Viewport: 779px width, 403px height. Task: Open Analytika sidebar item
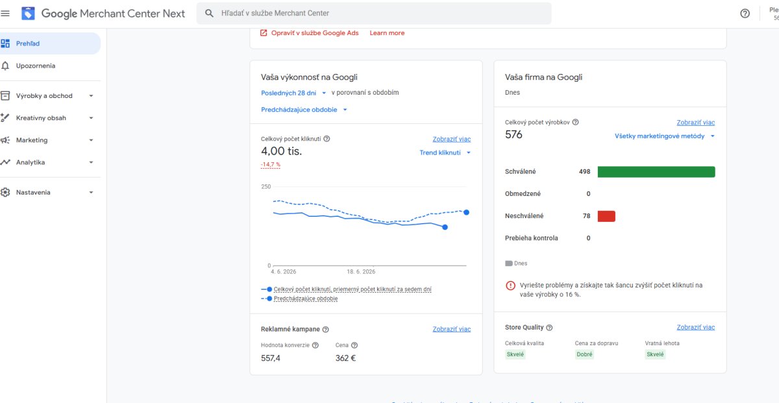click(x=50, y=162)
